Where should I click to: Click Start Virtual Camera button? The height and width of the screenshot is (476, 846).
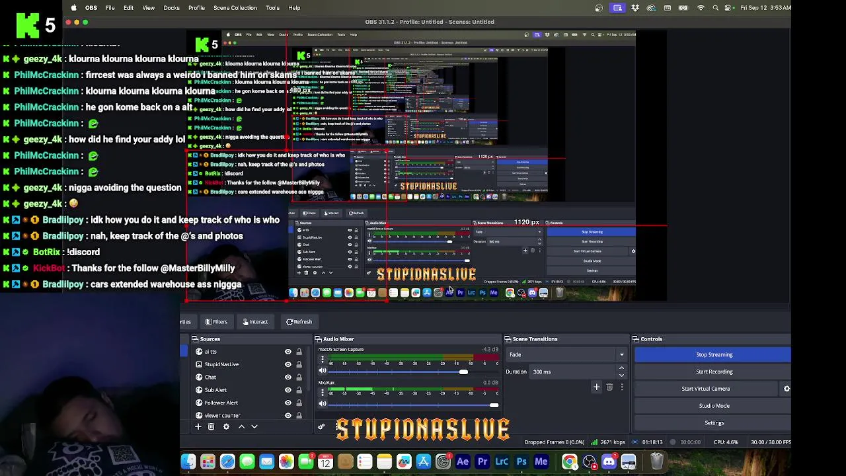tap(706, 389)
